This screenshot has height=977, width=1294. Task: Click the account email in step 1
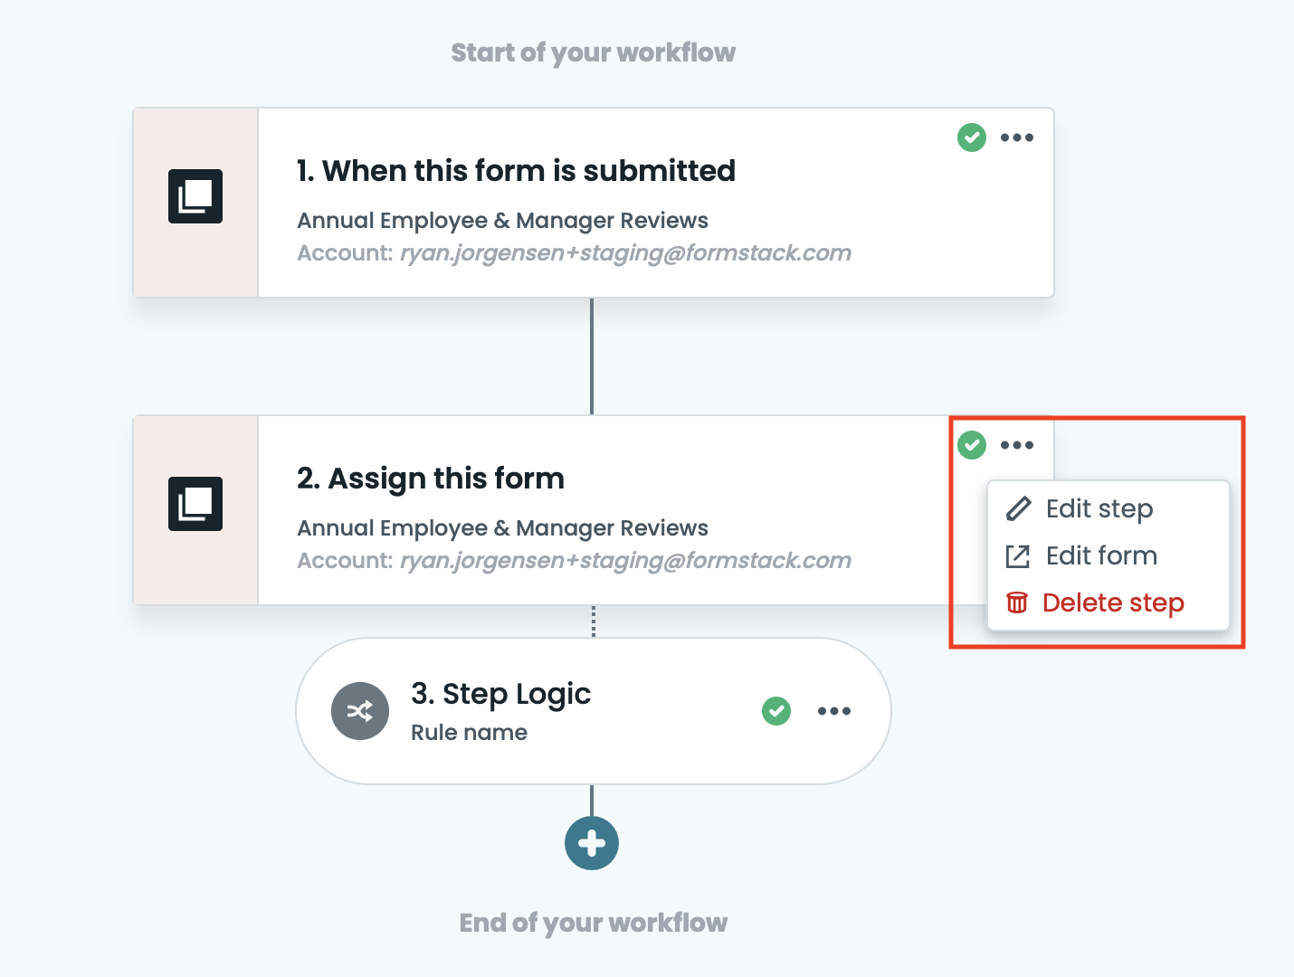625,253
